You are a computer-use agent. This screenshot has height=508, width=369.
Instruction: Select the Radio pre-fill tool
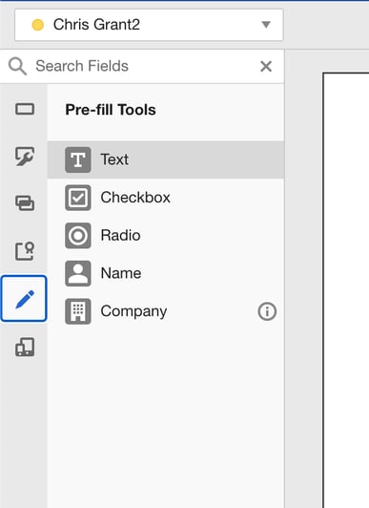click(x=166, y=236)
